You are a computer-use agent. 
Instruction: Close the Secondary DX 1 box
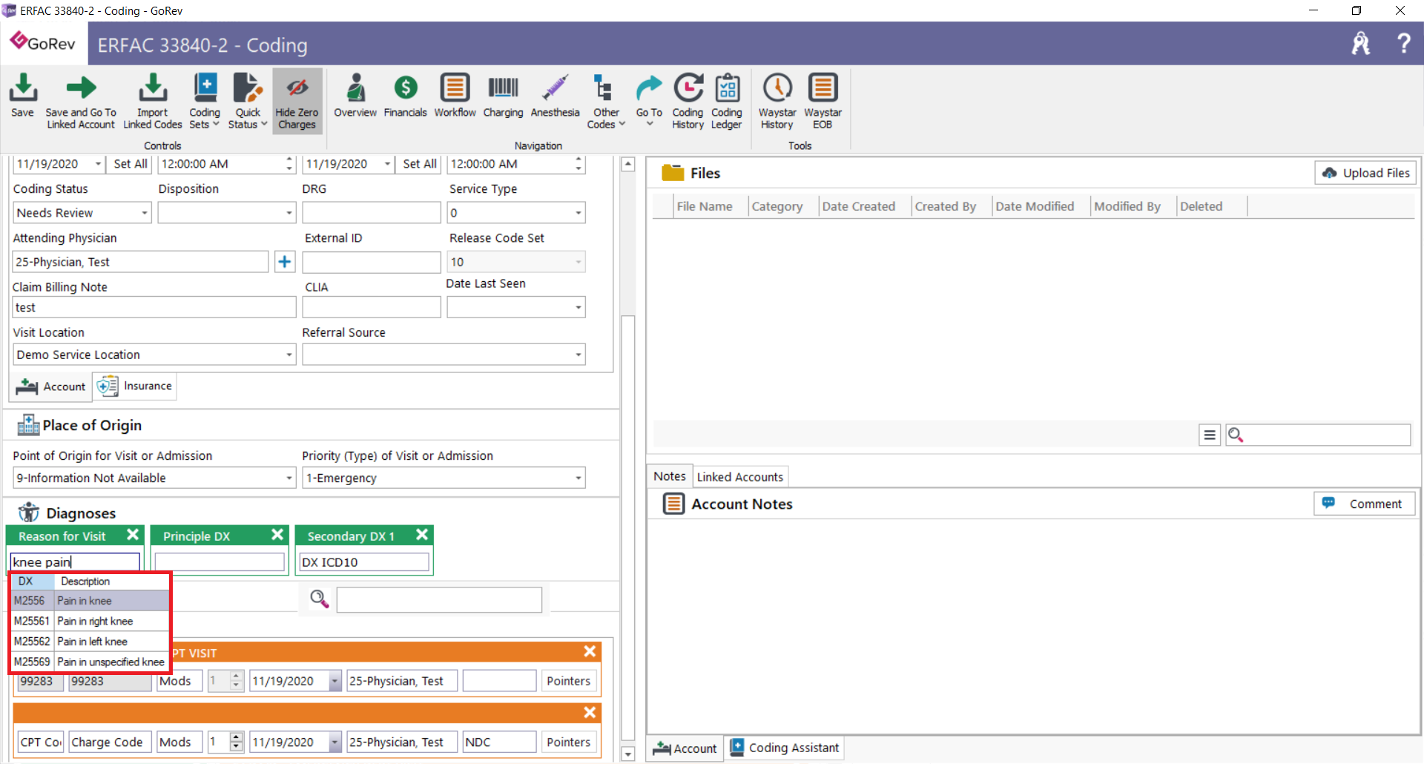[x=422, y=535]
